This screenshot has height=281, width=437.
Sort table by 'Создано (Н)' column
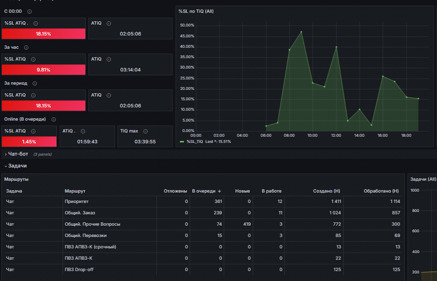327,191
